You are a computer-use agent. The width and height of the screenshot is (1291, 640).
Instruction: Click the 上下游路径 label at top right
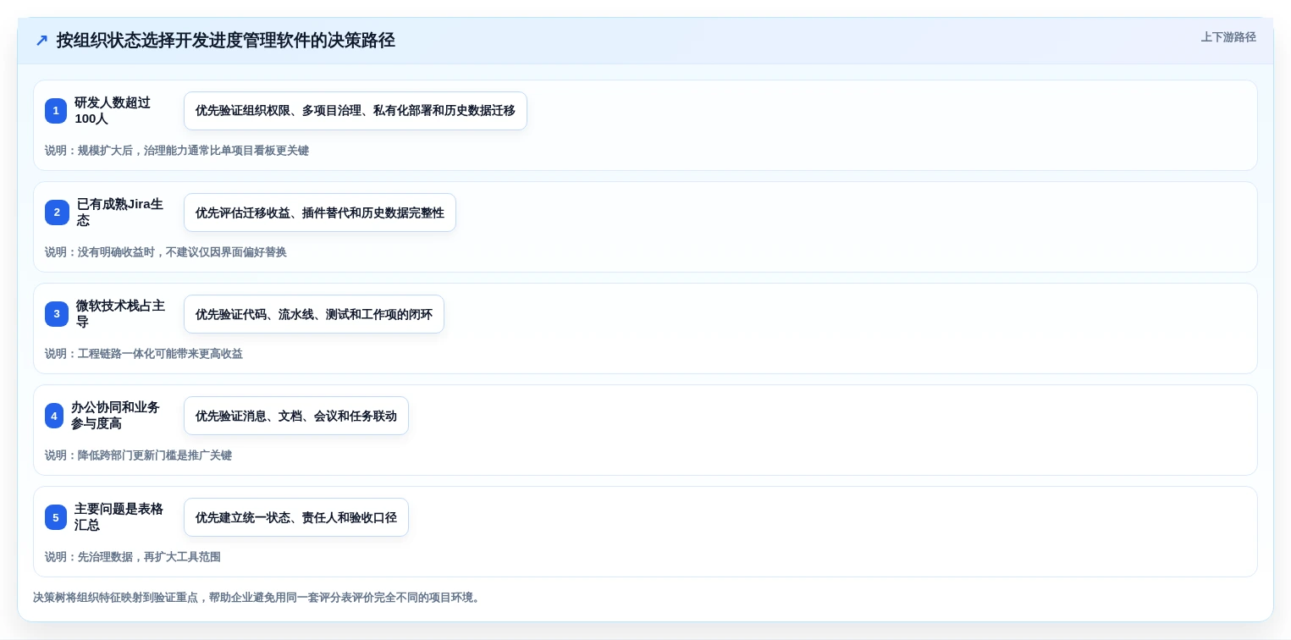(1228, 37)
